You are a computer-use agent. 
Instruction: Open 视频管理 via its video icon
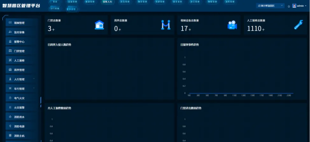(10, 23)
